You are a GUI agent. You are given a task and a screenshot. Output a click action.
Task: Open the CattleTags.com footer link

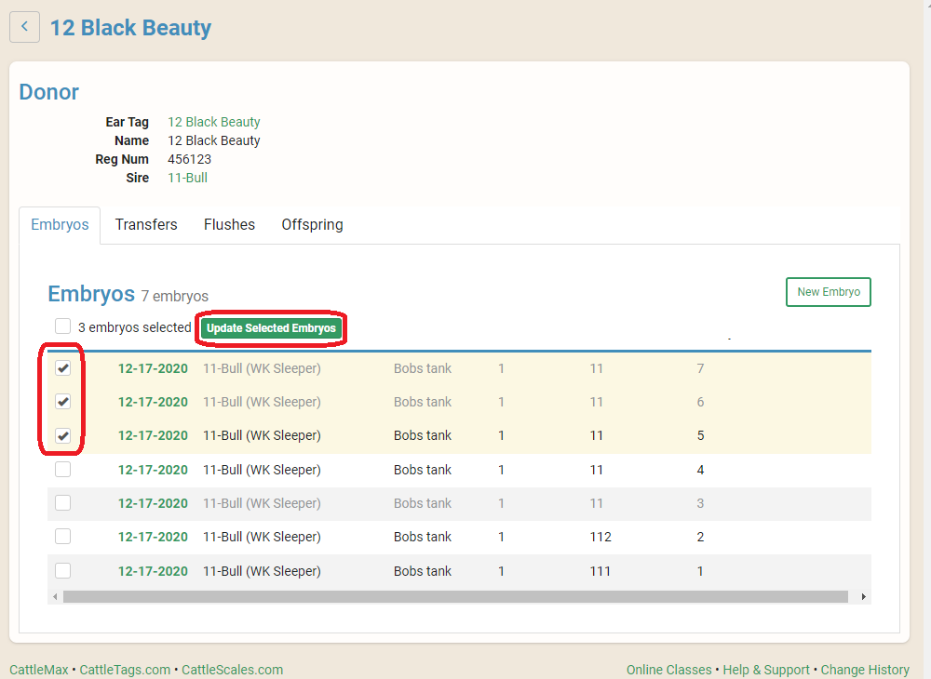[x=125, y=670]
